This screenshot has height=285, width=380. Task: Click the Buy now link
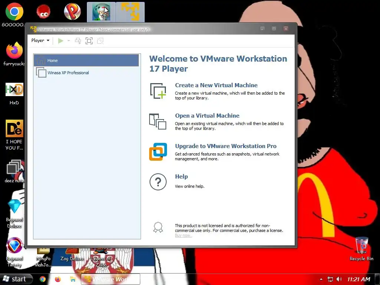[x=183, y=235]
